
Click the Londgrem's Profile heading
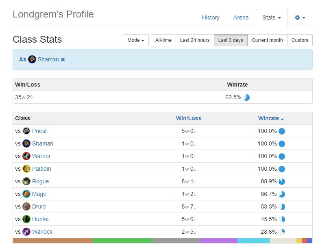click(x=53, y=14)
